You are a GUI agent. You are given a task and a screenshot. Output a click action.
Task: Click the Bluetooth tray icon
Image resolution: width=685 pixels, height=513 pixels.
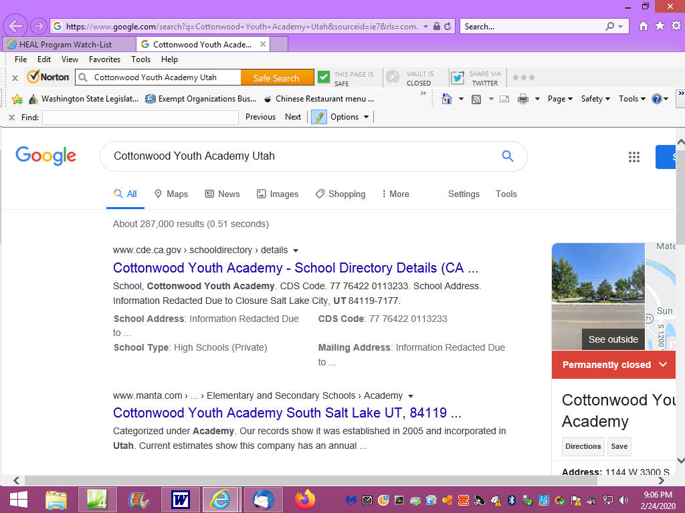(512, 500)
